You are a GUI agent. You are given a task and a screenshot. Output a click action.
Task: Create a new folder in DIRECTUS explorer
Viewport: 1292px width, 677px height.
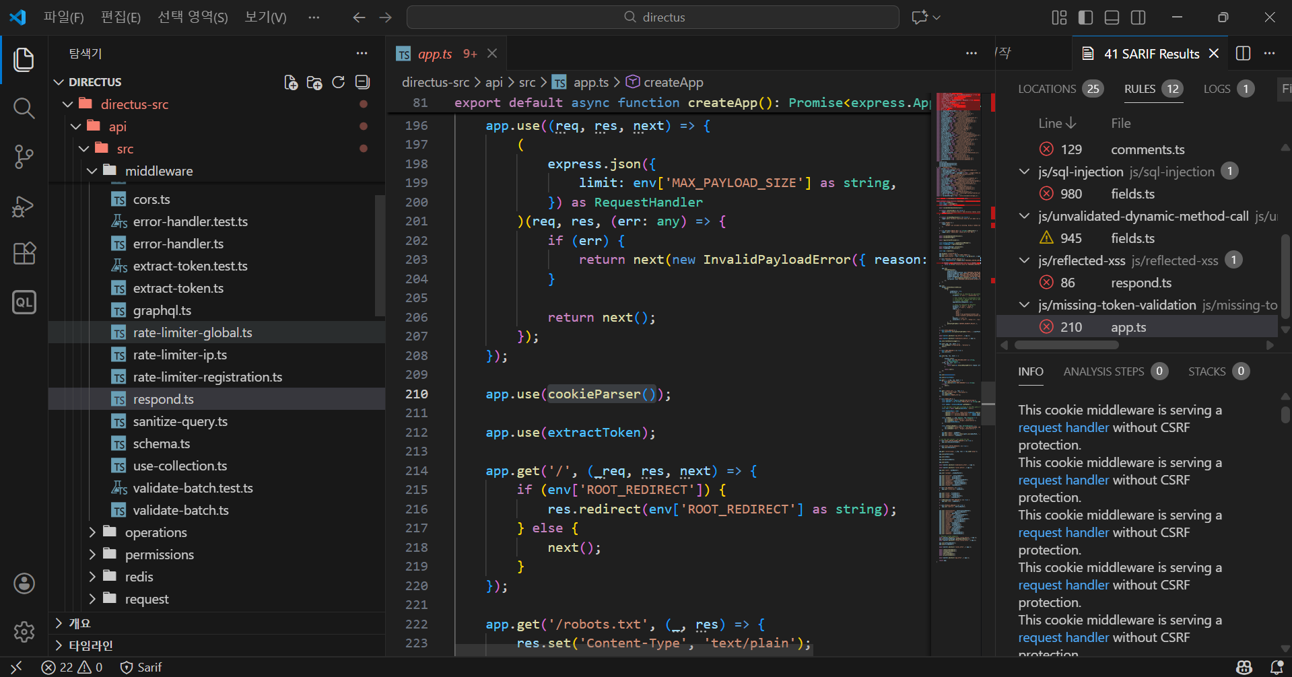[x=314, y=82]
